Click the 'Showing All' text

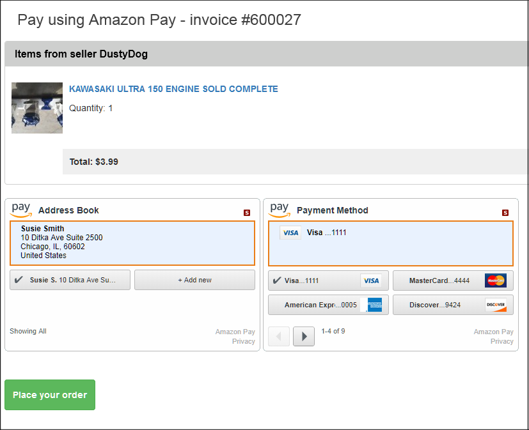pos(28,331)
